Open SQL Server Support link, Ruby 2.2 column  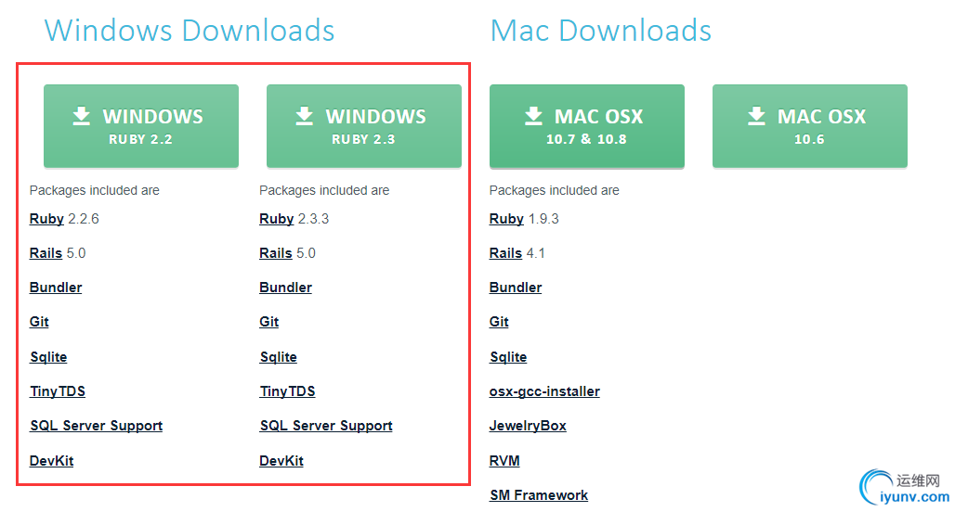pos(97,426)
